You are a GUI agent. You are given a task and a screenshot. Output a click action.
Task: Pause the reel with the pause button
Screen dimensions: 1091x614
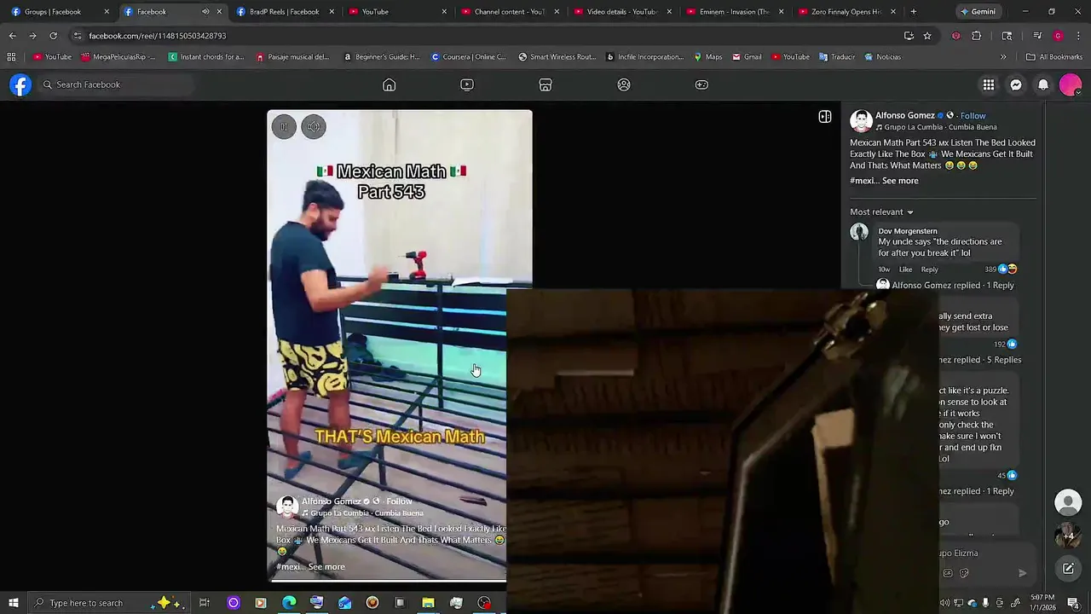(x=284, y=127)
